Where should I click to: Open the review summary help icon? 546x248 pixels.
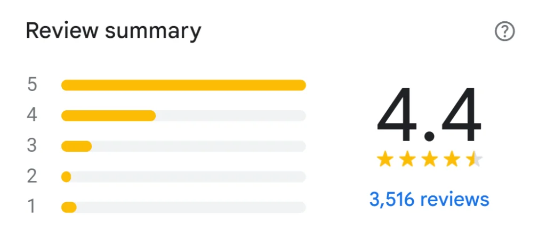504,32
